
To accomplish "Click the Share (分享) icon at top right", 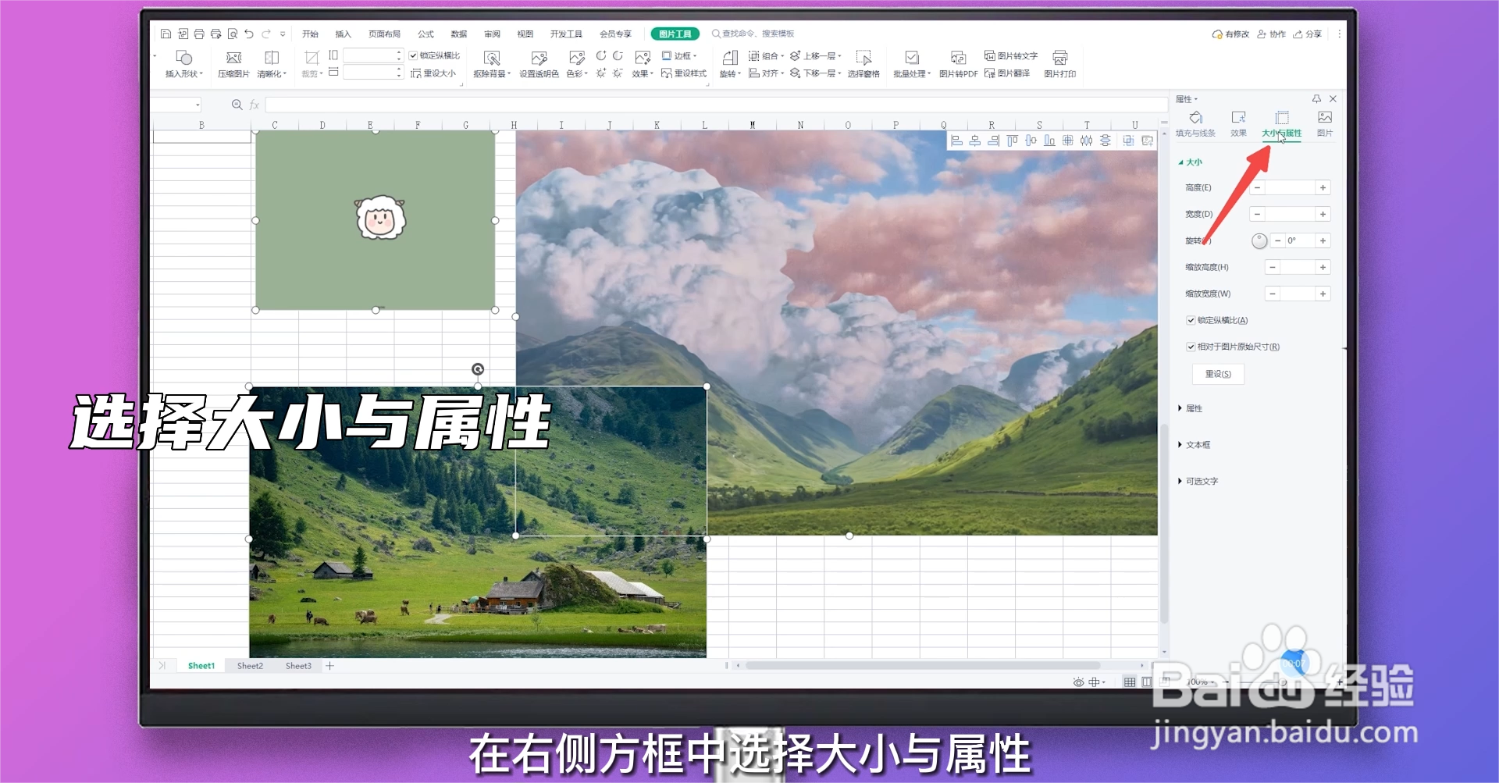I will (x=1308, y=34).
